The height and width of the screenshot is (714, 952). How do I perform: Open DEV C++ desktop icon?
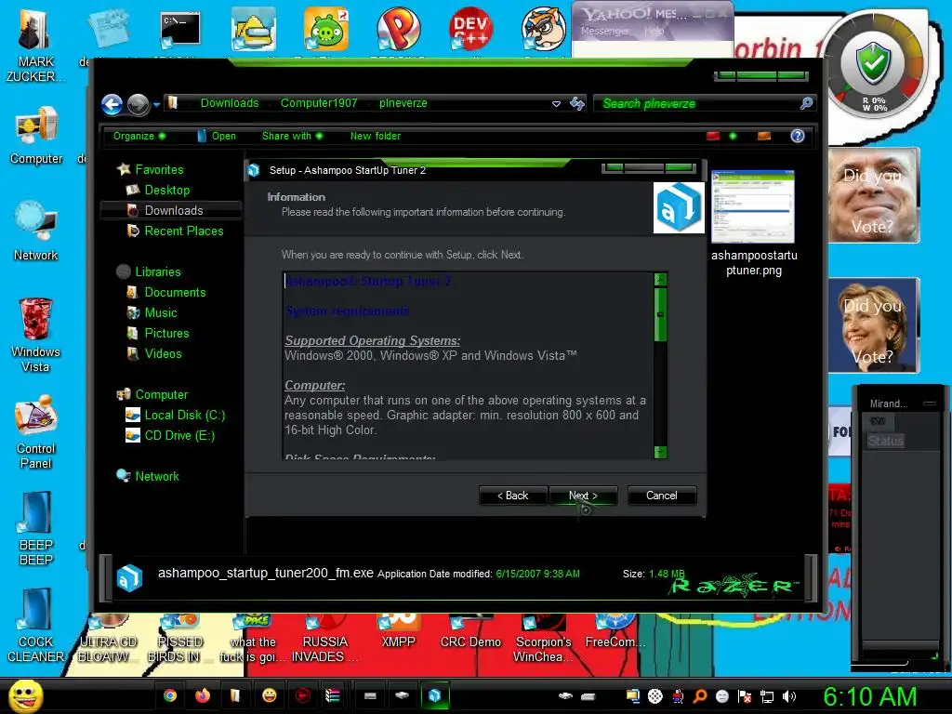471,29
